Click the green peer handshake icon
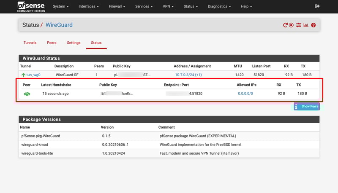 click(27, 94)
